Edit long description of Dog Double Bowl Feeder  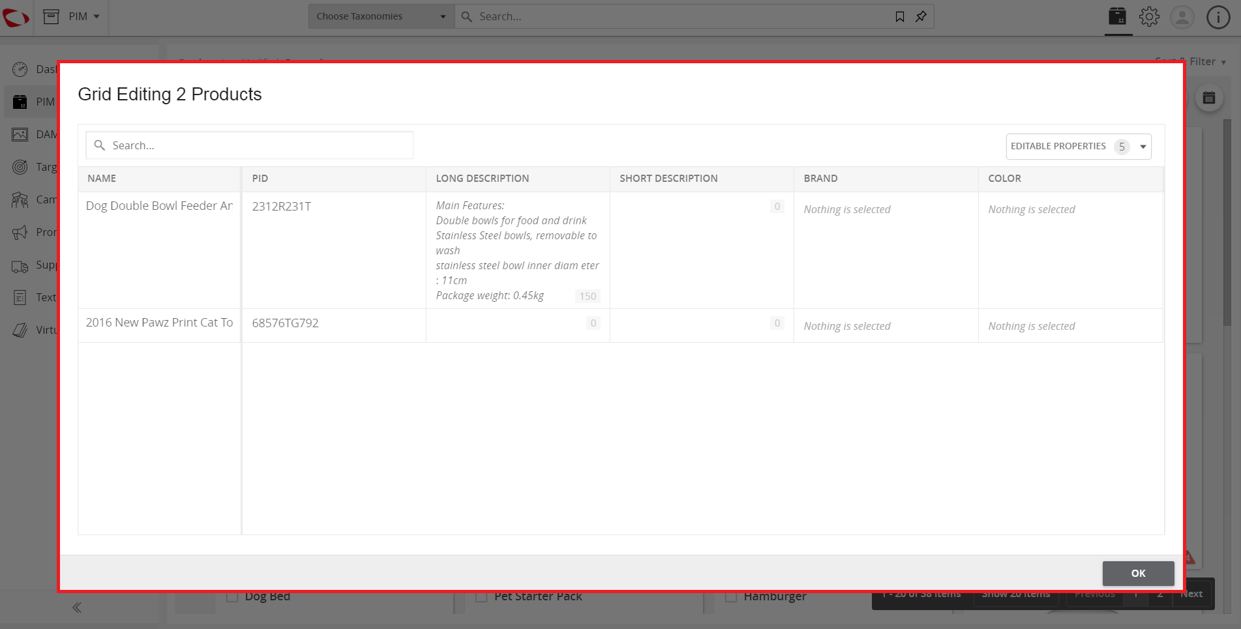pos(518,250)
